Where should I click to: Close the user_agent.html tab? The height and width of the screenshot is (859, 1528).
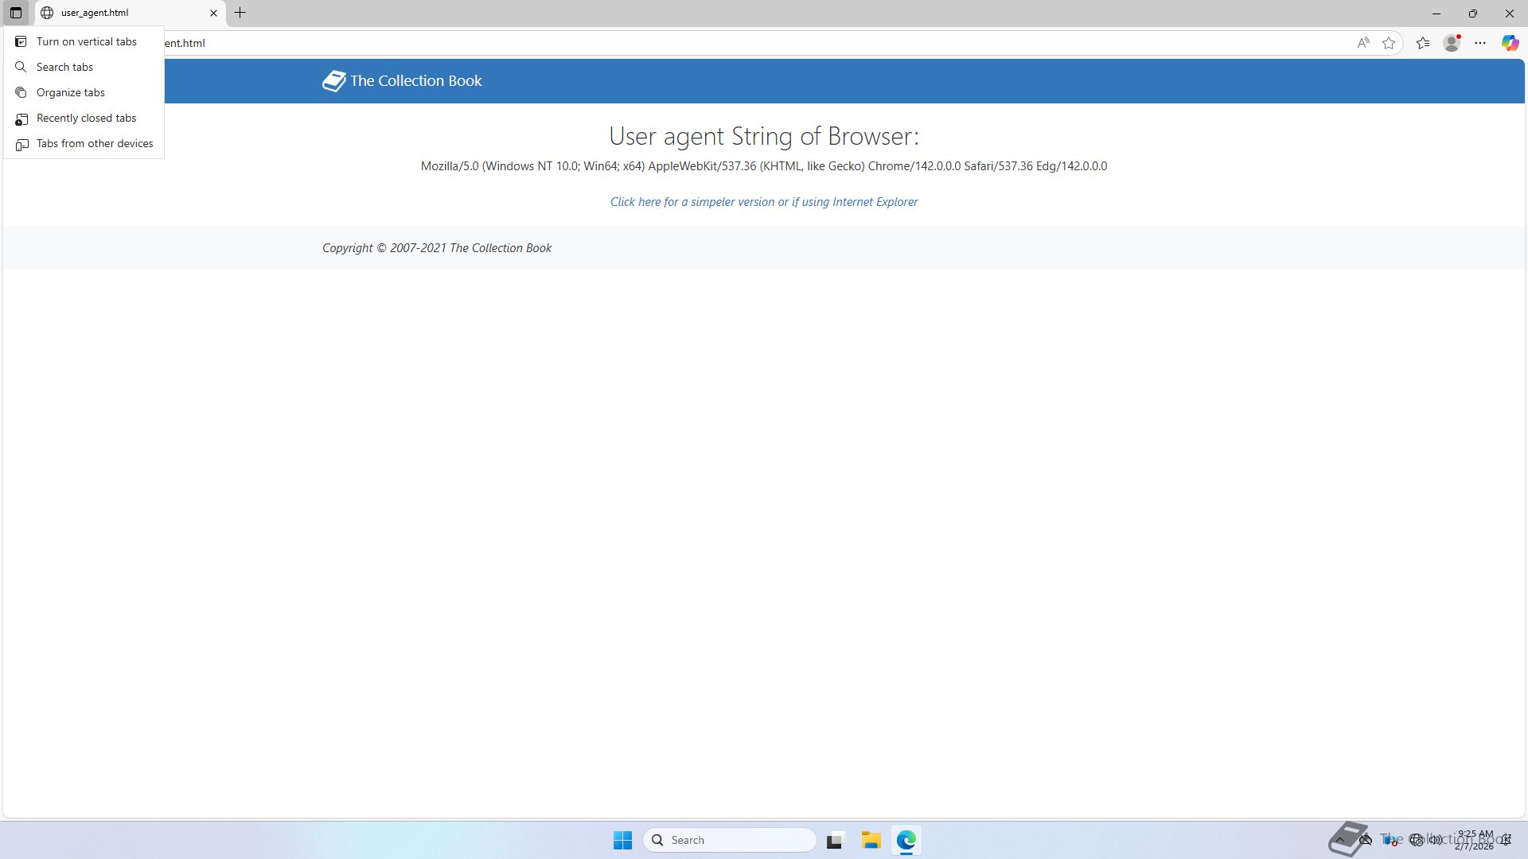[213, 13]
